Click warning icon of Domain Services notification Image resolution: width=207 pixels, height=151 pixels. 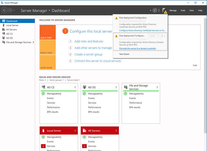pyautogui.click(x=116, y=36)
